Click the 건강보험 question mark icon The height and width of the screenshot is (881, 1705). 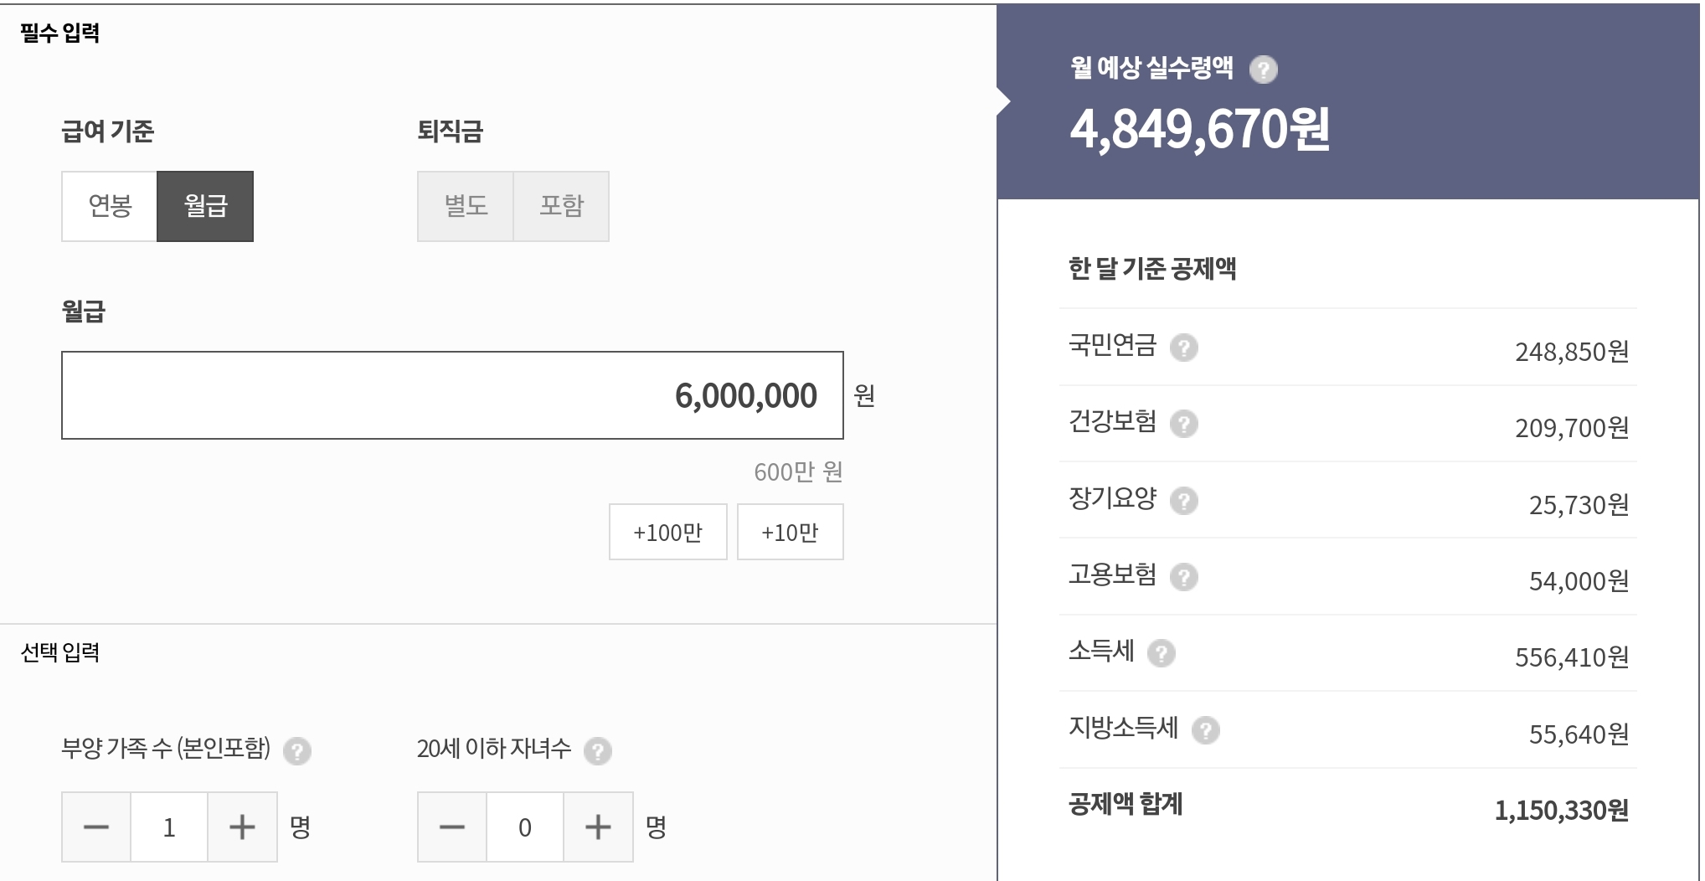click(1183, 424)
